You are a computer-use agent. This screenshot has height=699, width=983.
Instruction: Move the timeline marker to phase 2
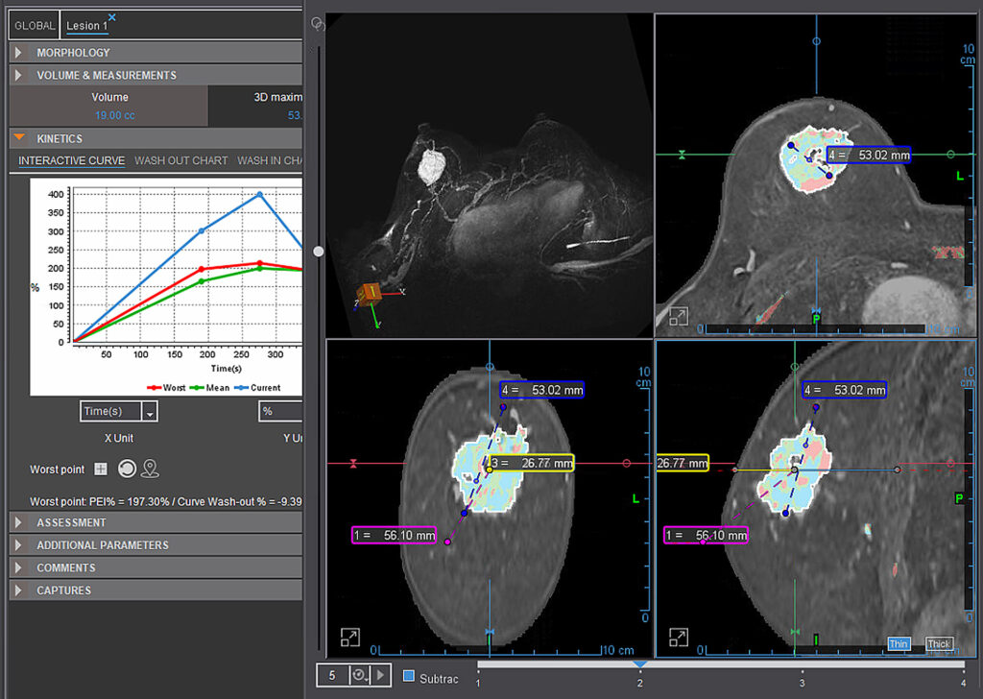pos(638,668)
